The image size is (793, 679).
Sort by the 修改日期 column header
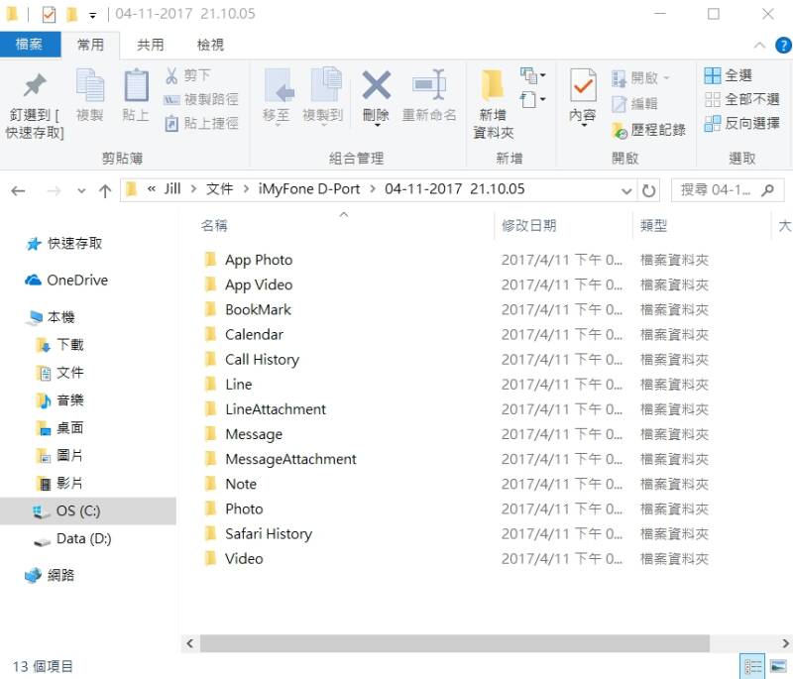point(529,225)
